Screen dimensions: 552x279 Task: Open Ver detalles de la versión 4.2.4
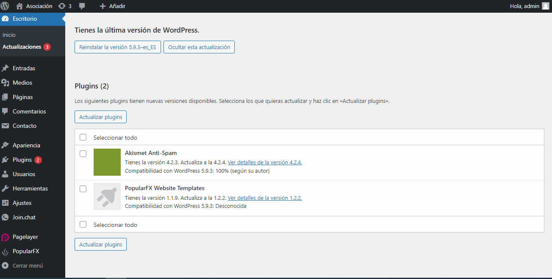pos(265,162)
